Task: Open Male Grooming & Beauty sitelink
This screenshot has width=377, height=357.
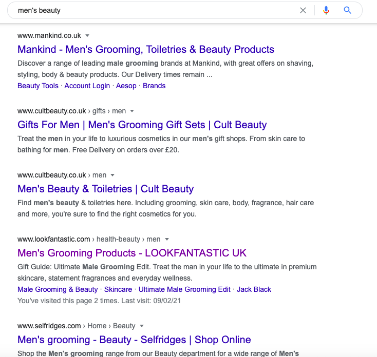Action: click(58, 289)
